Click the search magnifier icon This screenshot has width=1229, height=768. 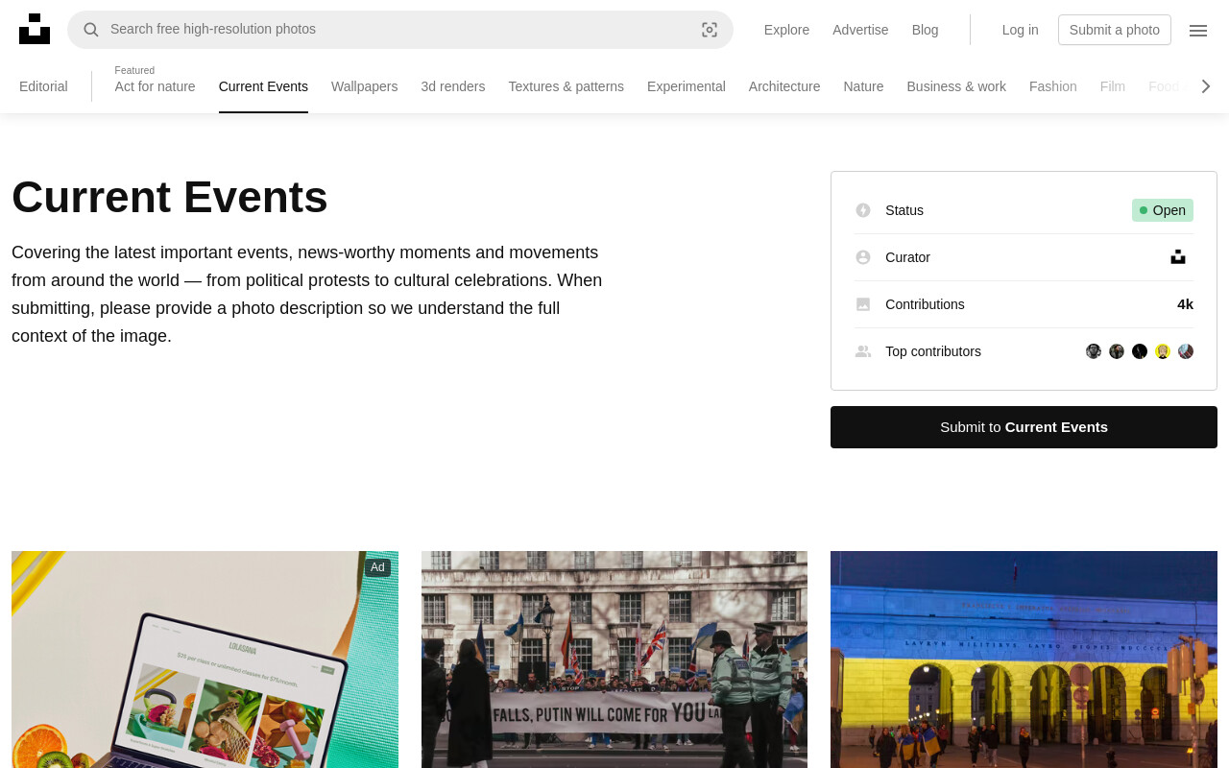point(91,30)
